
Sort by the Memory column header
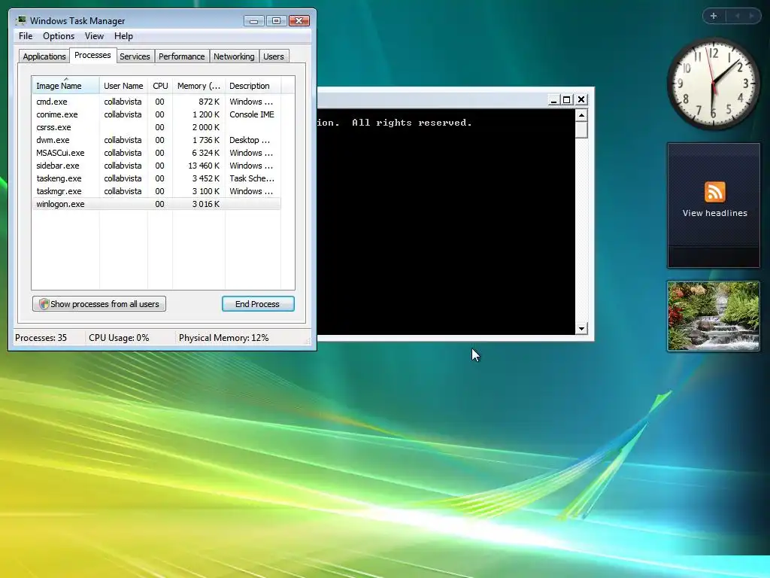[x=199, y=86]
